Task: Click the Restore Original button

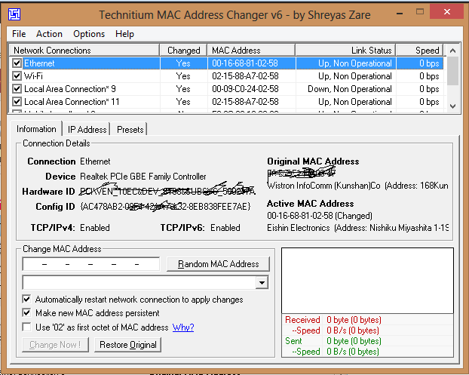Action: point(127,345)
